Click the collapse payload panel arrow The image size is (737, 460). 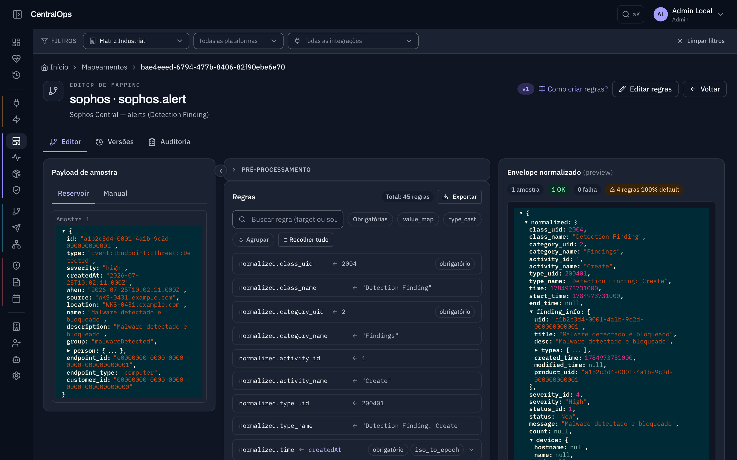(x=221, y=171)
